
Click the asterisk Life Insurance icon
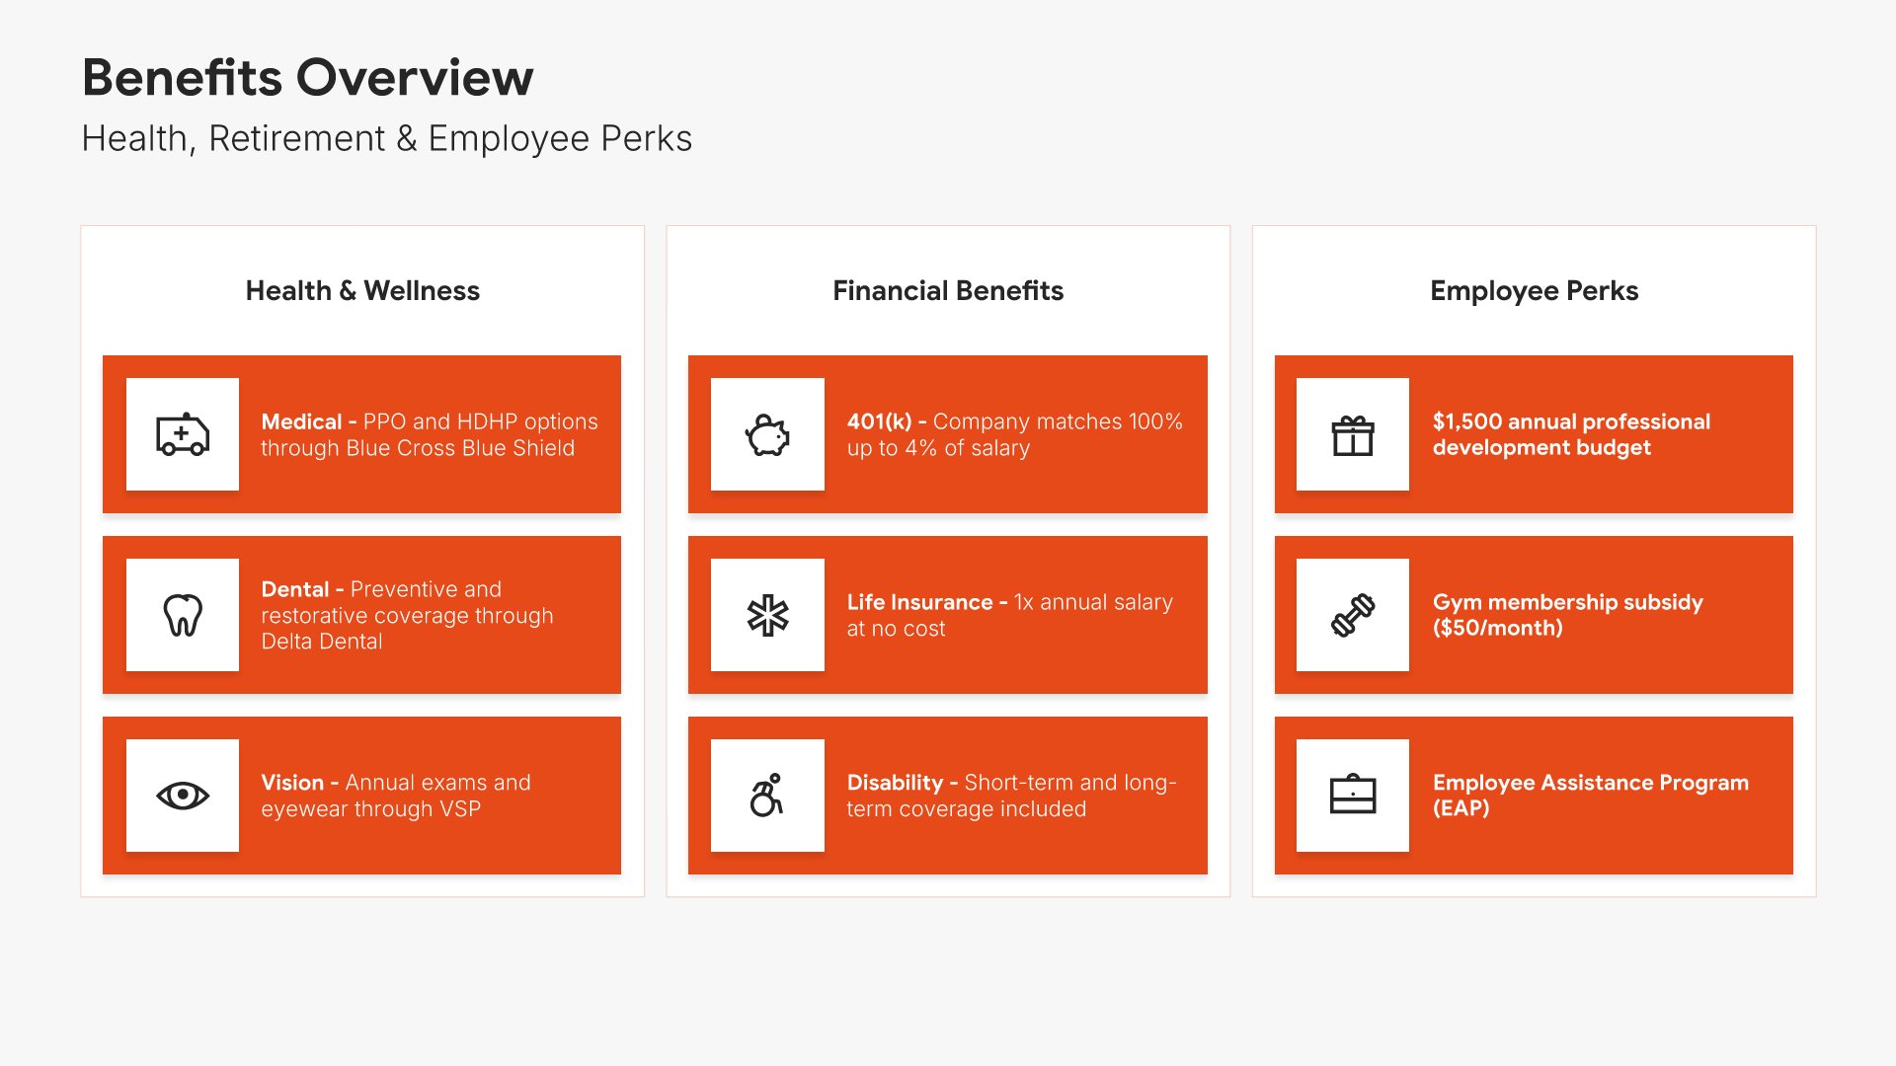(x=767, y=615)
